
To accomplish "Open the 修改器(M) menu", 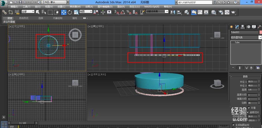I will point(75,7).
